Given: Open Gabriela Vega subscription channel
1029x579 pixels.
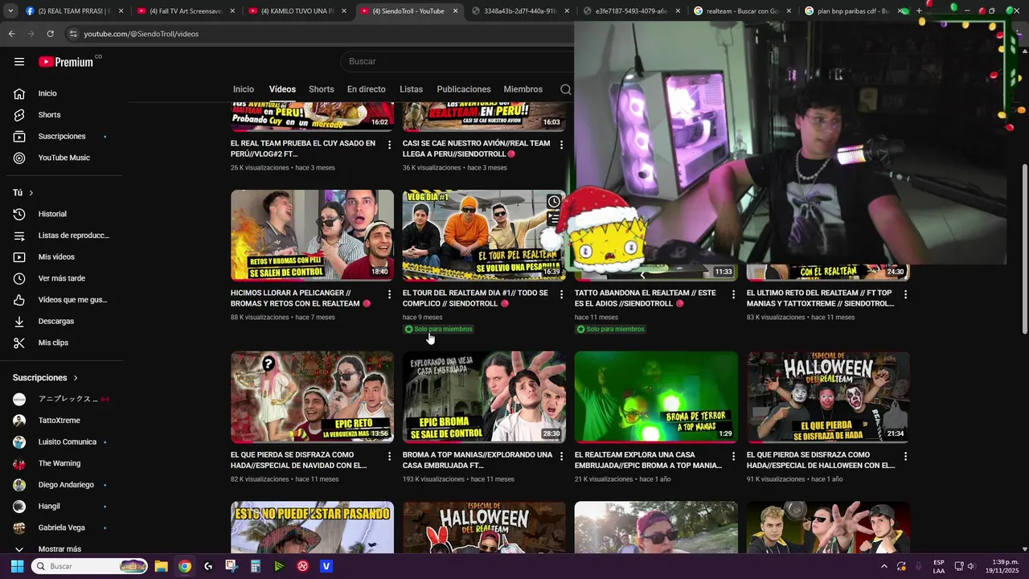Looking at the screenshot, I should (x=61, y=528).
